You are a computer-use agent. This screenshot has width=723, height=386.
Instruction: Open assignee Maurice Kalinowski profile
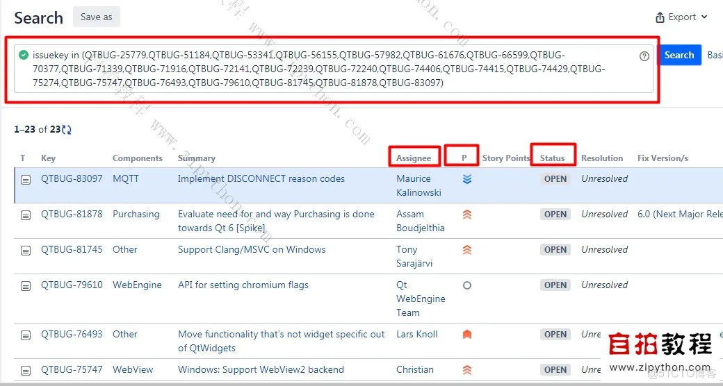[x=419, y=185]
